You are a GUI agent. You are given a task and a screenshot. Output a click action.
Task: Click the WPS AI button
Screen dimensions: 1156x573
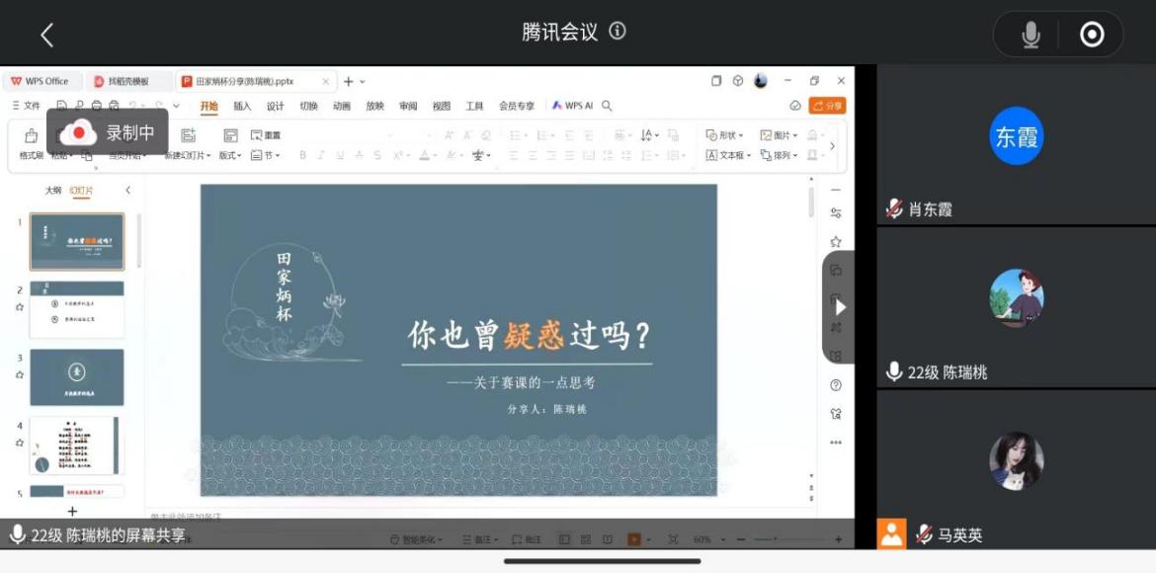(x=572, y=106)
